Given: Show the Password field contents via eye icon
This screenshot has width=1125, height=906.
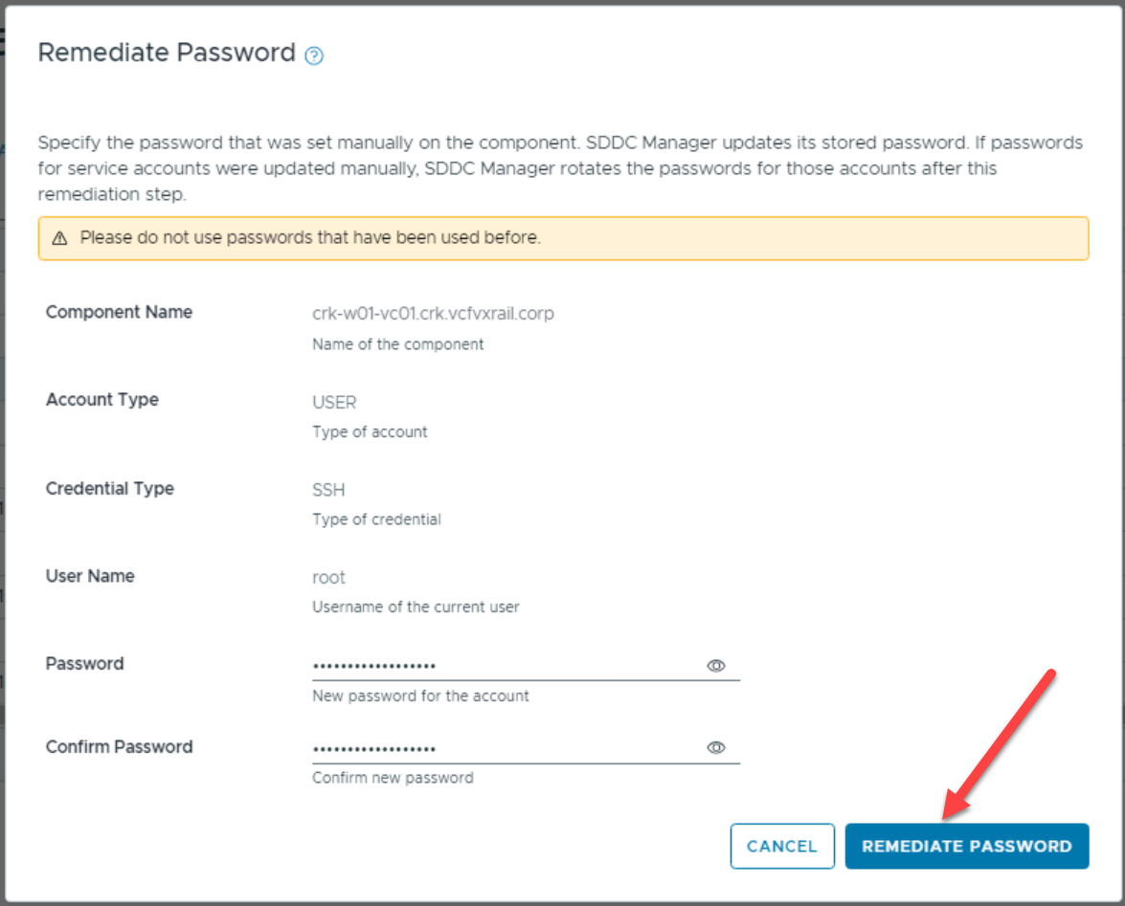Looking at the screenshot, I should [715, 666].
